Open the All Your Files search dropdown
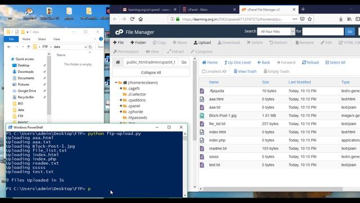The width and height of the screenshot is (360, 203). [x=276, y=32]
